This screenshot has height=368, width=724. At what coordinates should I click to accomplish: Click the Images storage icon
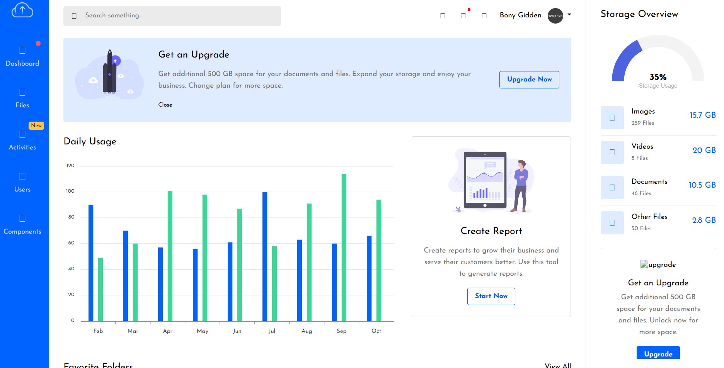coord(612,117)
